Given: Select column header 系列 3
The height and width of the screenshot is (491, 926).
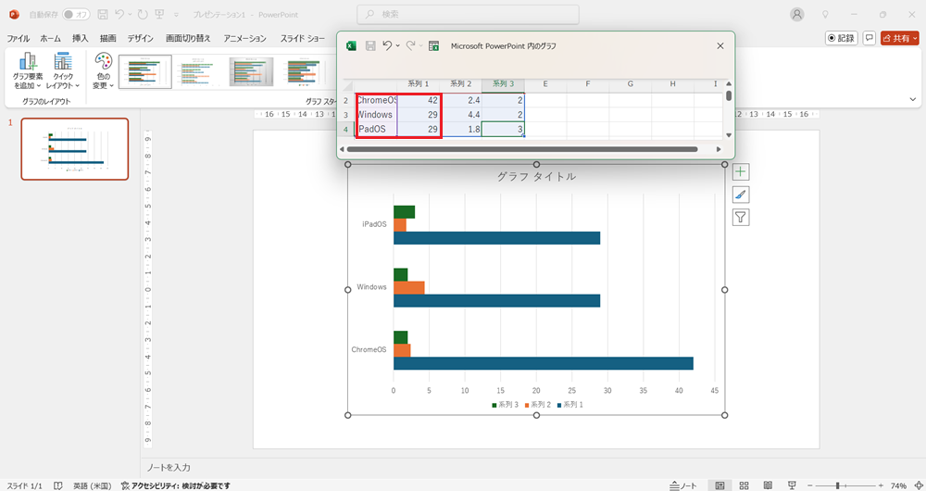Looking at the screenshot, I should pyautogui.click(x=503, y=84).
